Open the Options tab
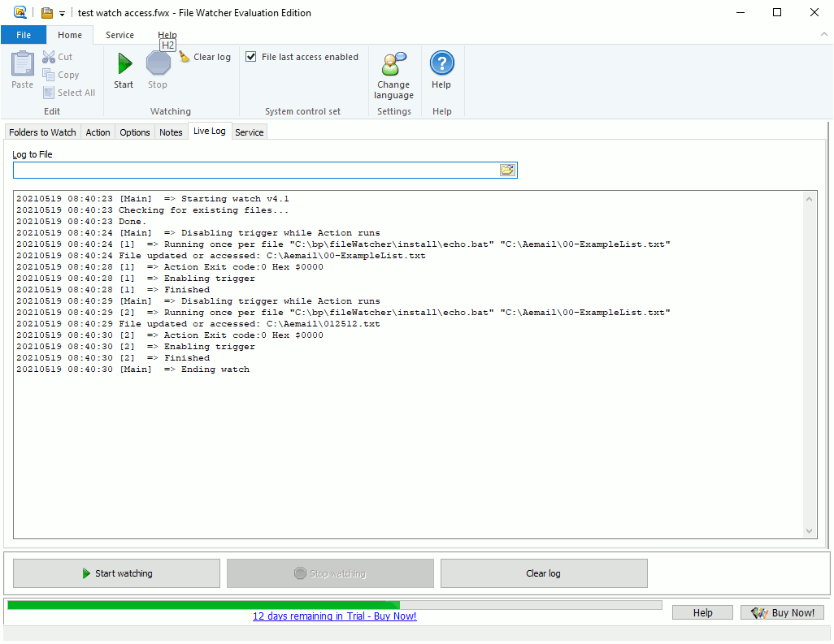The image size is (834, 644). click(135, 132)
